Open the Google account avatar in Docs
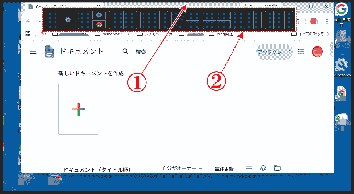354x194 pixels. (x=317, y=52)
